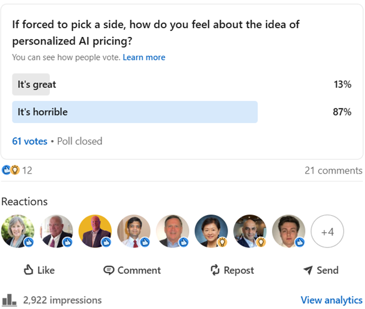Click the Send paper plane icon
Screen dimensions: 365x309
(307, 270)
